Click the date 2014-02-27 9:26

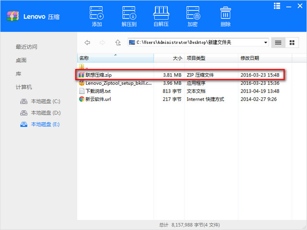pos(259,99)
